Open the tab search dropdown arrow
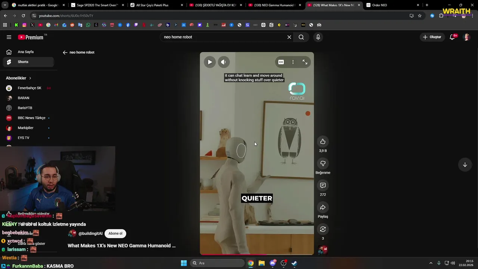This screenshot has width=478, height=269. pos(4,5)
